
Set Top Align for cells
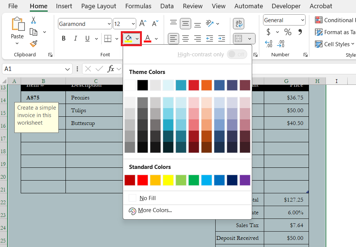(173, 23)
